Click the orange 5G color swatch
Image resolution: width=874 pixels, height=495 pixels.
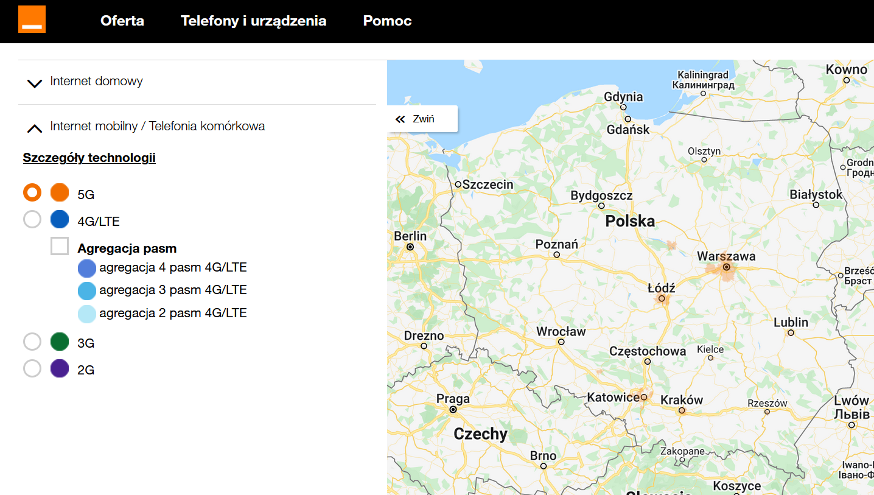[x=60, y=193]
